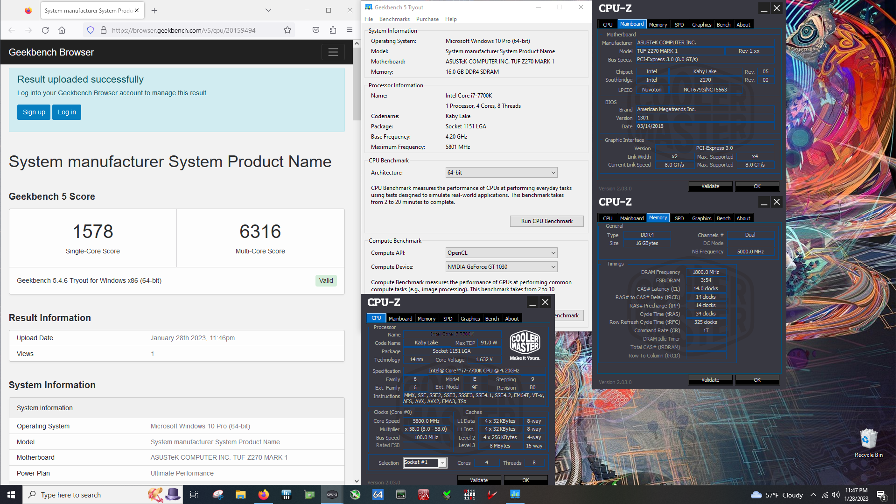The width and height of the screenshot is (896, 504).
Task: Open the Compute API OpenCL dropdown
Action: (x=502, y=253)
